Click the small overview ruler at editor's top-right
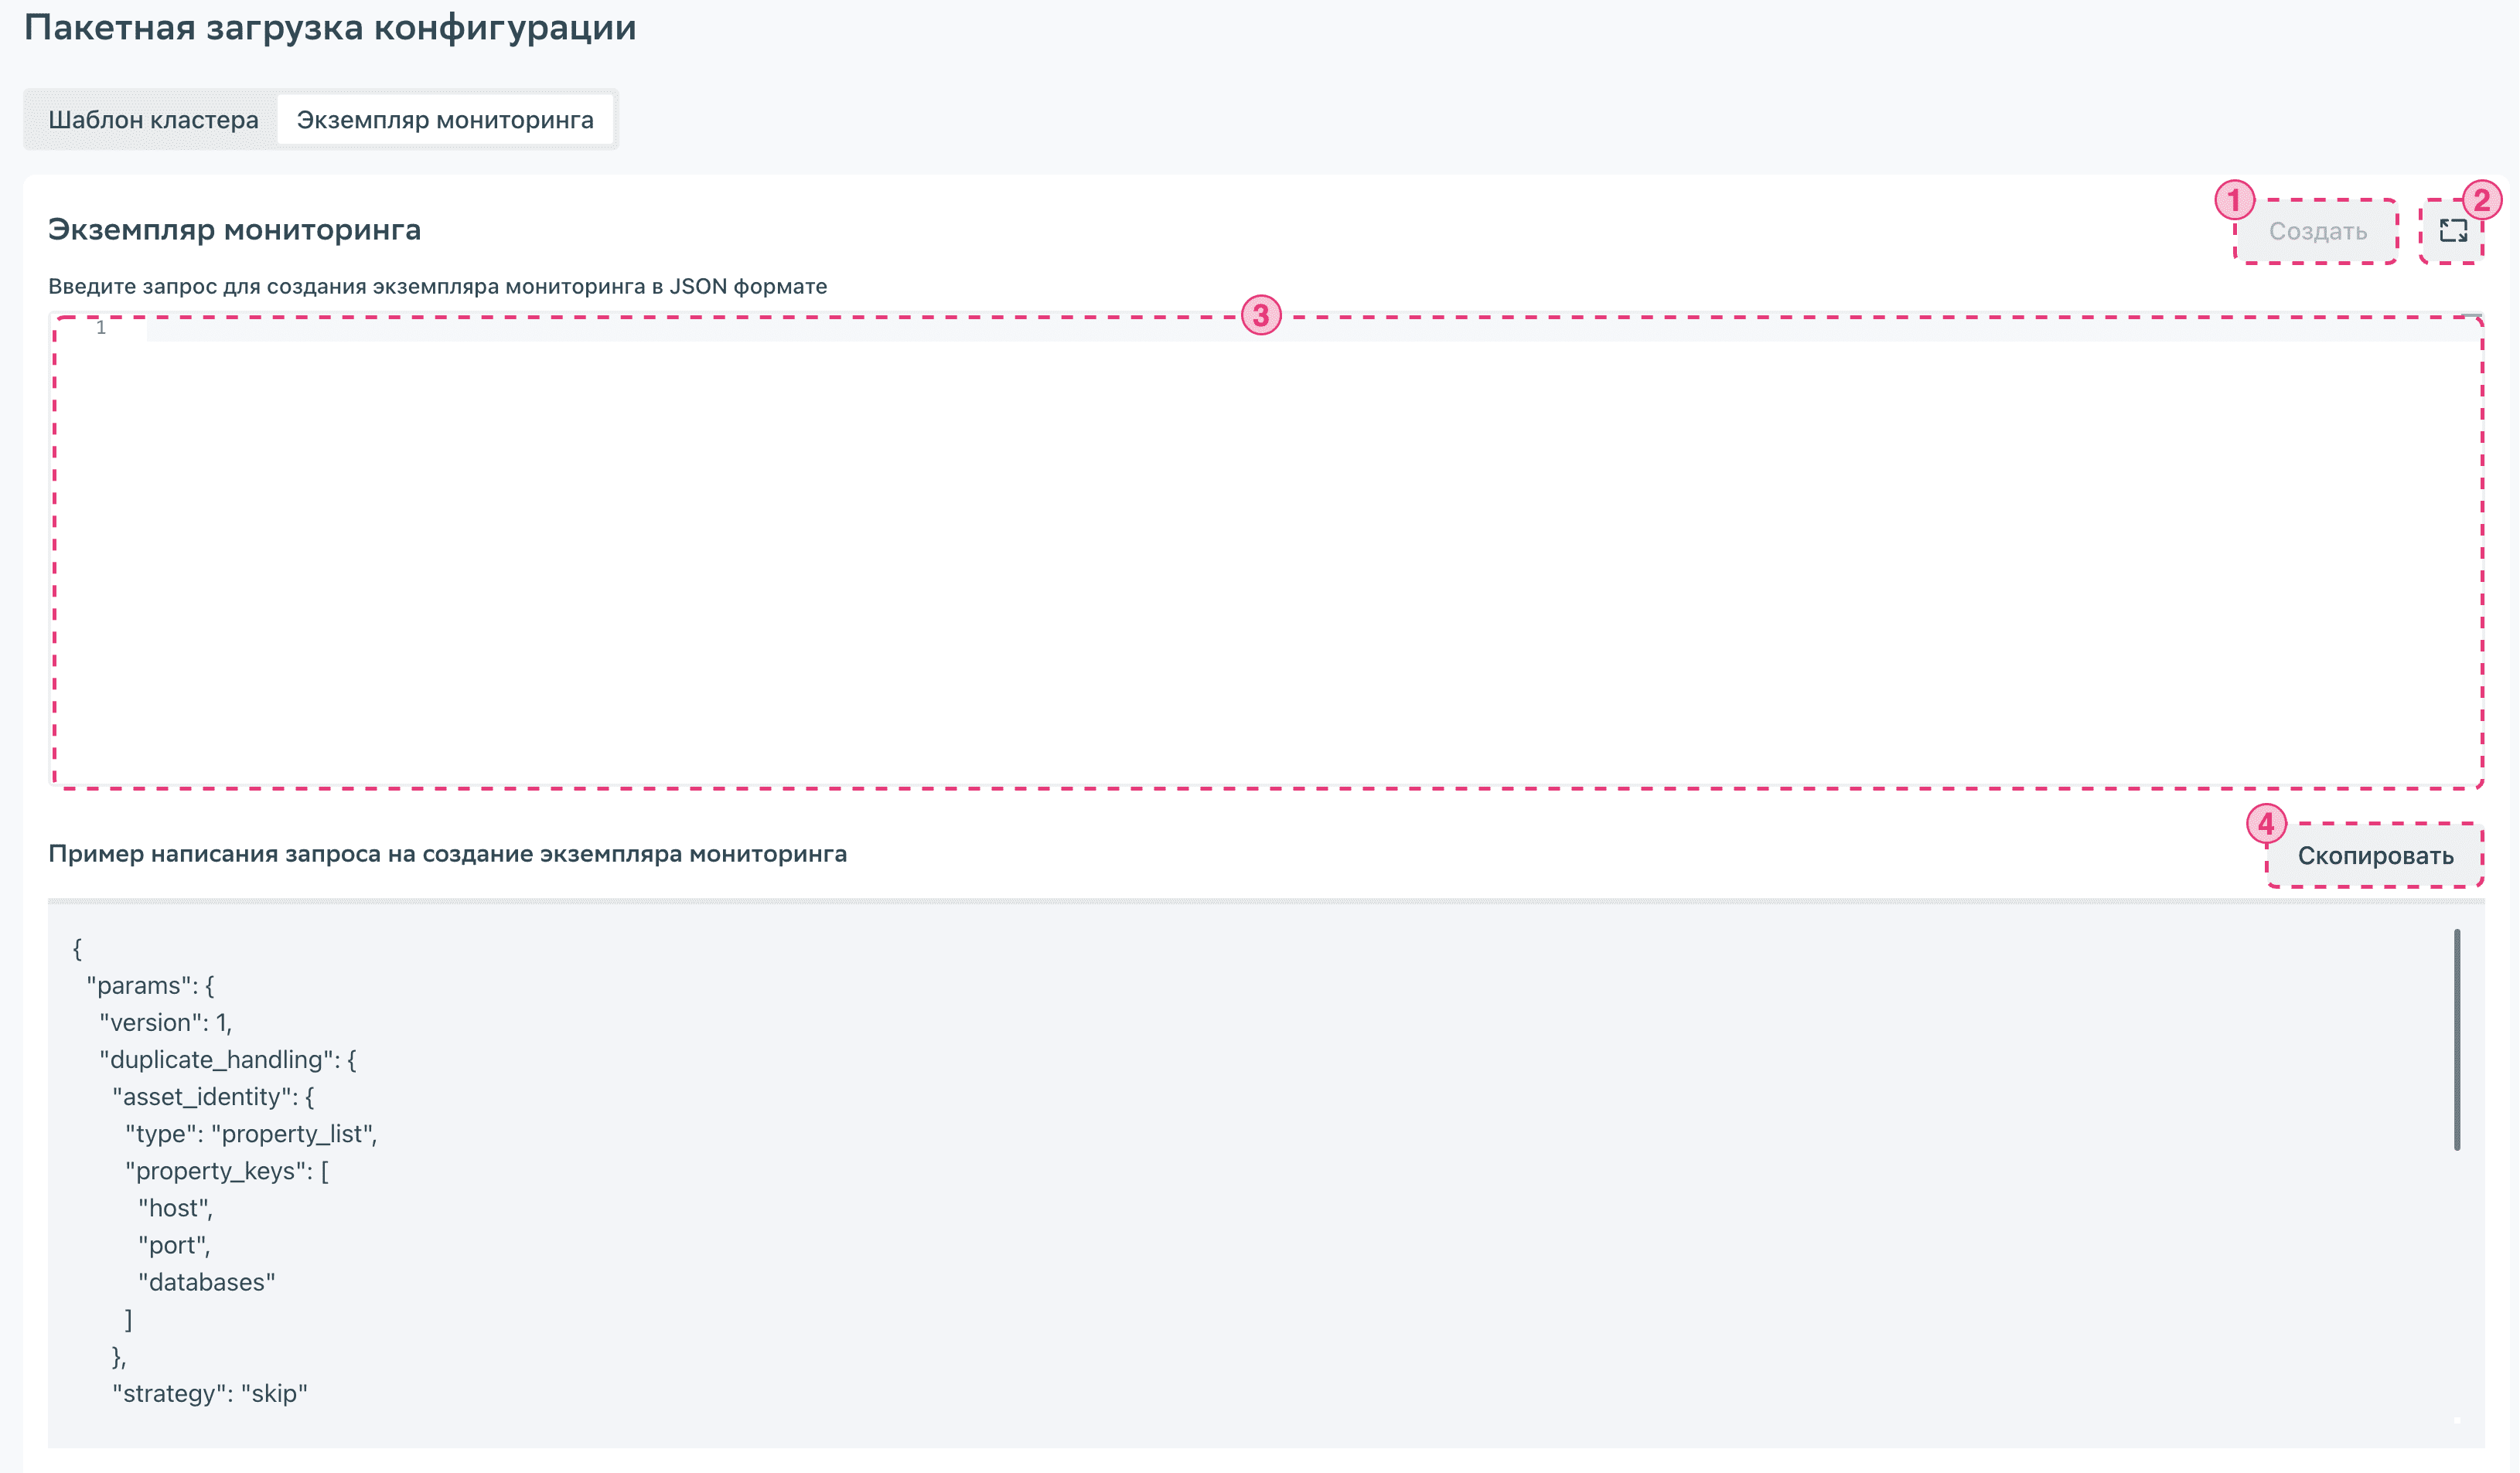 click(x=2471, y=318)
